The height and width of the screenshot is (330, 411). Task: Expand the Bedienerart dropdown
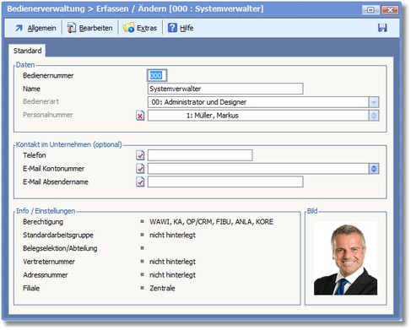click(x=374, y=102)
